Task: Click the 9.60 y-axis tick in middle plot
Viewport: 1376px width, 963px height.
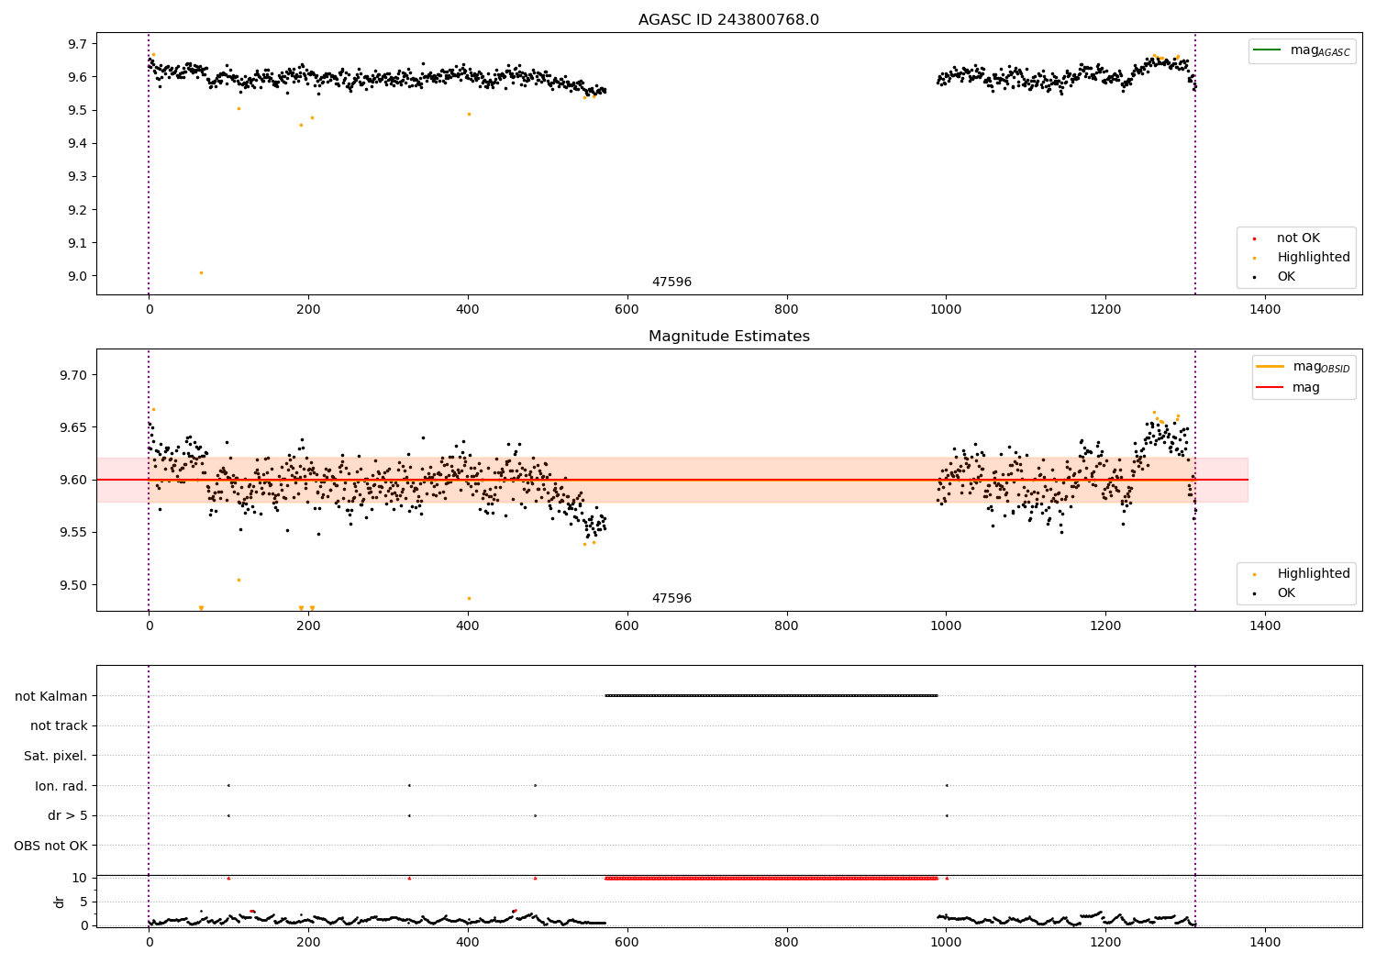Action: coord(72,480)
